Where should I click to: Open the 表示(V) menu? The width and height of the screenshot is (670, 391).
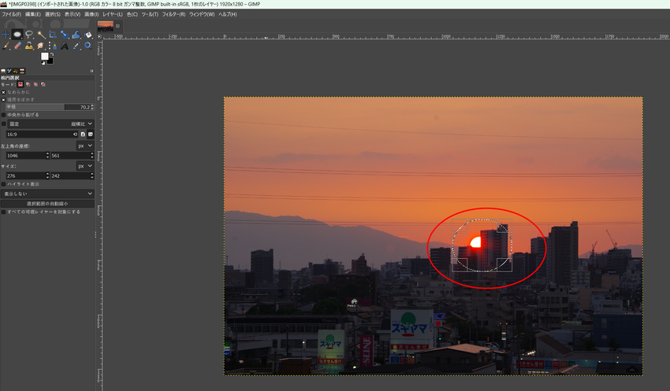click(73, 14)
